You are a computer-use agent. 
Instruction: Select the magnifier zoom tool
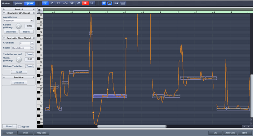point(92,3)
